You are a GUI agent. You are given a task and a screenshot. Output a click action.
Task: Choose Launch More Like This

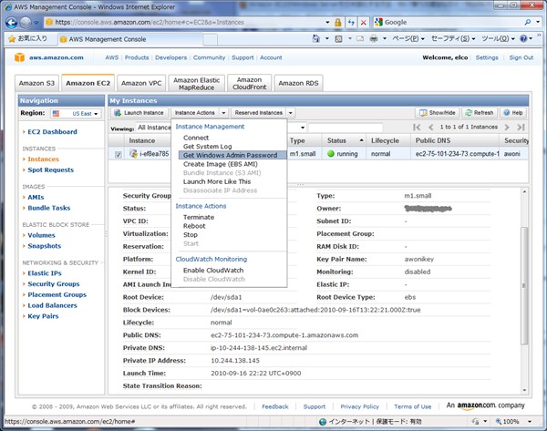(217, 181)
